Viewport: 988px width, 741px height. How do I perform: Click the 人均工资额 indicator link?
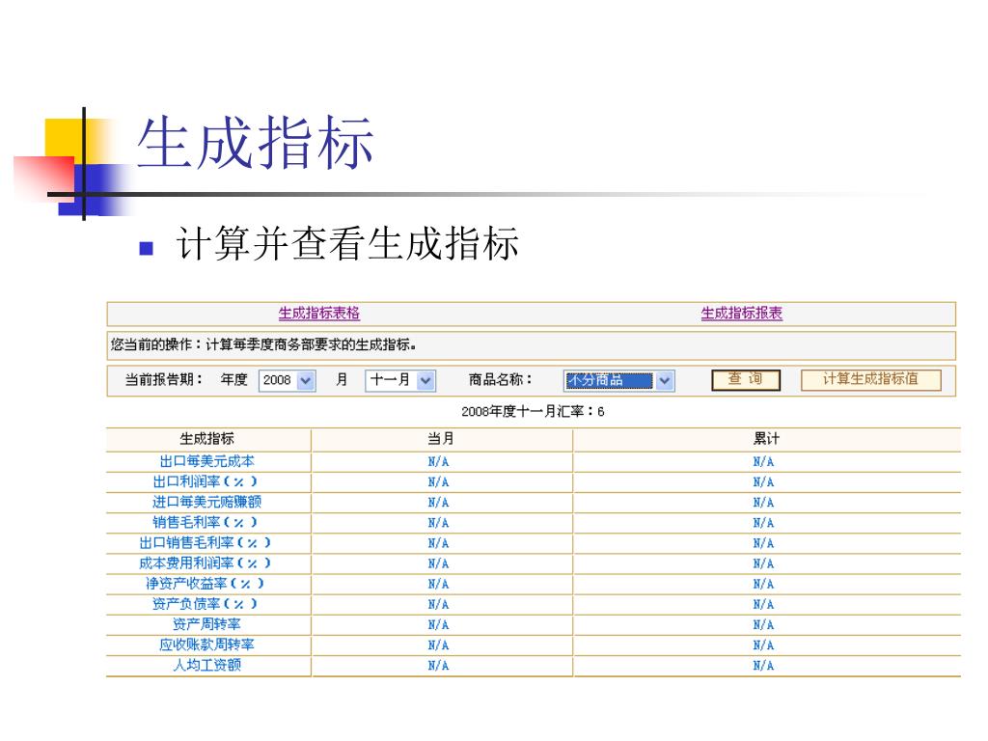pos(206,665)
